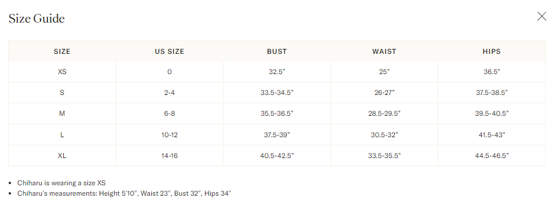
Task: Click the waist 28.5-29.5" cell
Action: [384, 113]
